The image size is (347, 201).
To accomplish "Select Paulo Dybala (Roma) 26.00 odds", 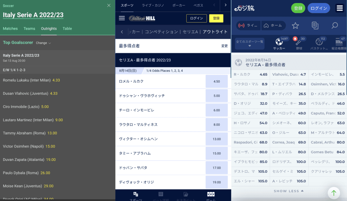I will pos(45,173).
